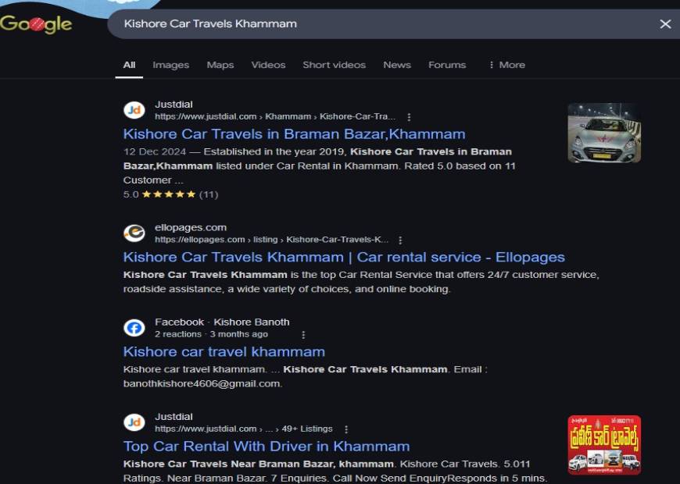The height and width of the screenshot is (484, 680).
Task: Click the Google logo
Action: coord(36,24)
